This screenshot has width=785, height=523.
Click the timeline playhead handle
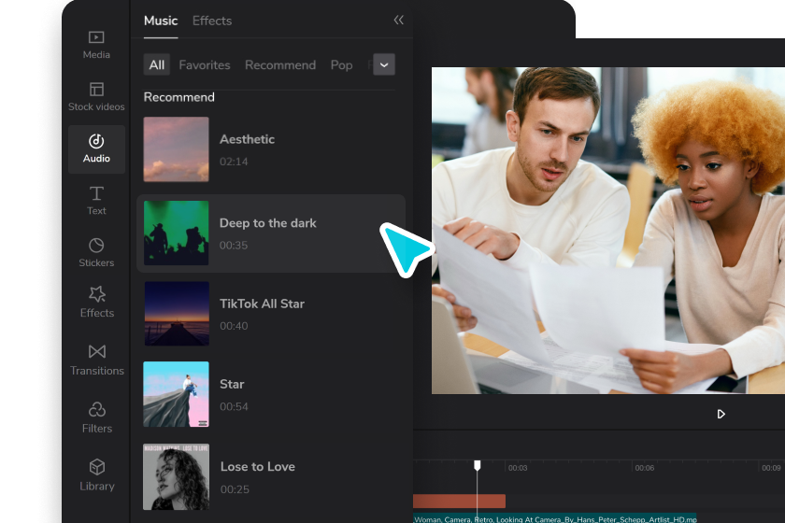pos(478,465)
